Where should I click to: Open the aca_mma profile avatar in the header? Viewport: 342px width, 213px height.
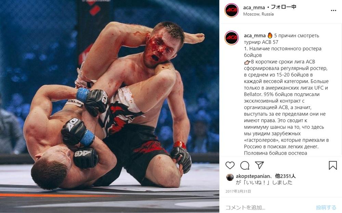232,10
